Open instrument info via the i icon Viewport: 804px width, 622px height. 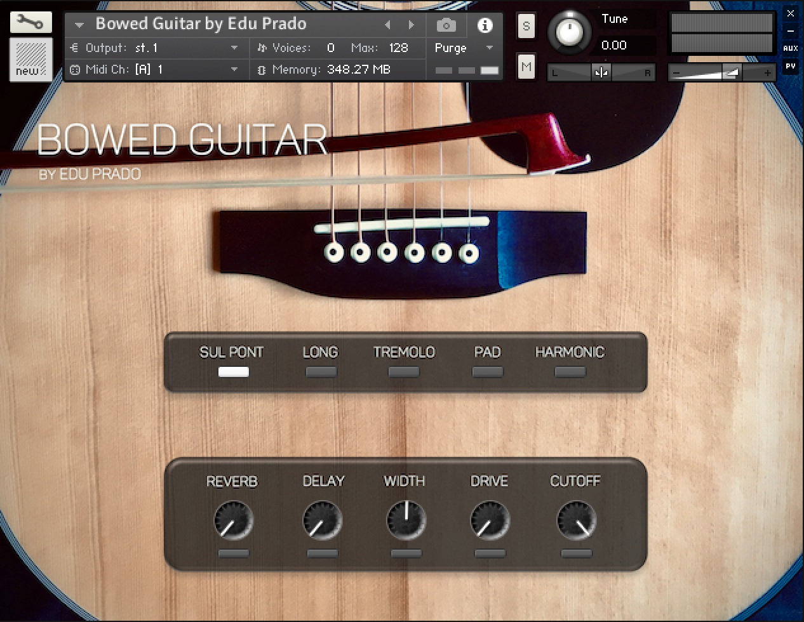click(x=486, y=25)
